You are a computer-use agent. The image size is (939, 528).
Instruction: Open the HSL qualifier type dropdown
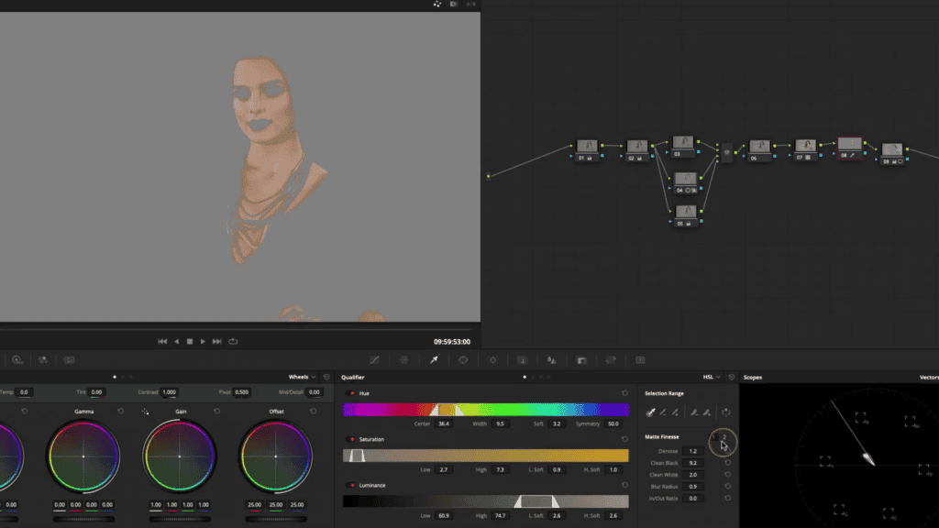(712, 377)
